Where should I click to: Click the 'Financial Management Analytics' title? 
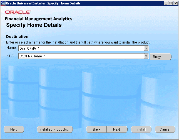39,19
